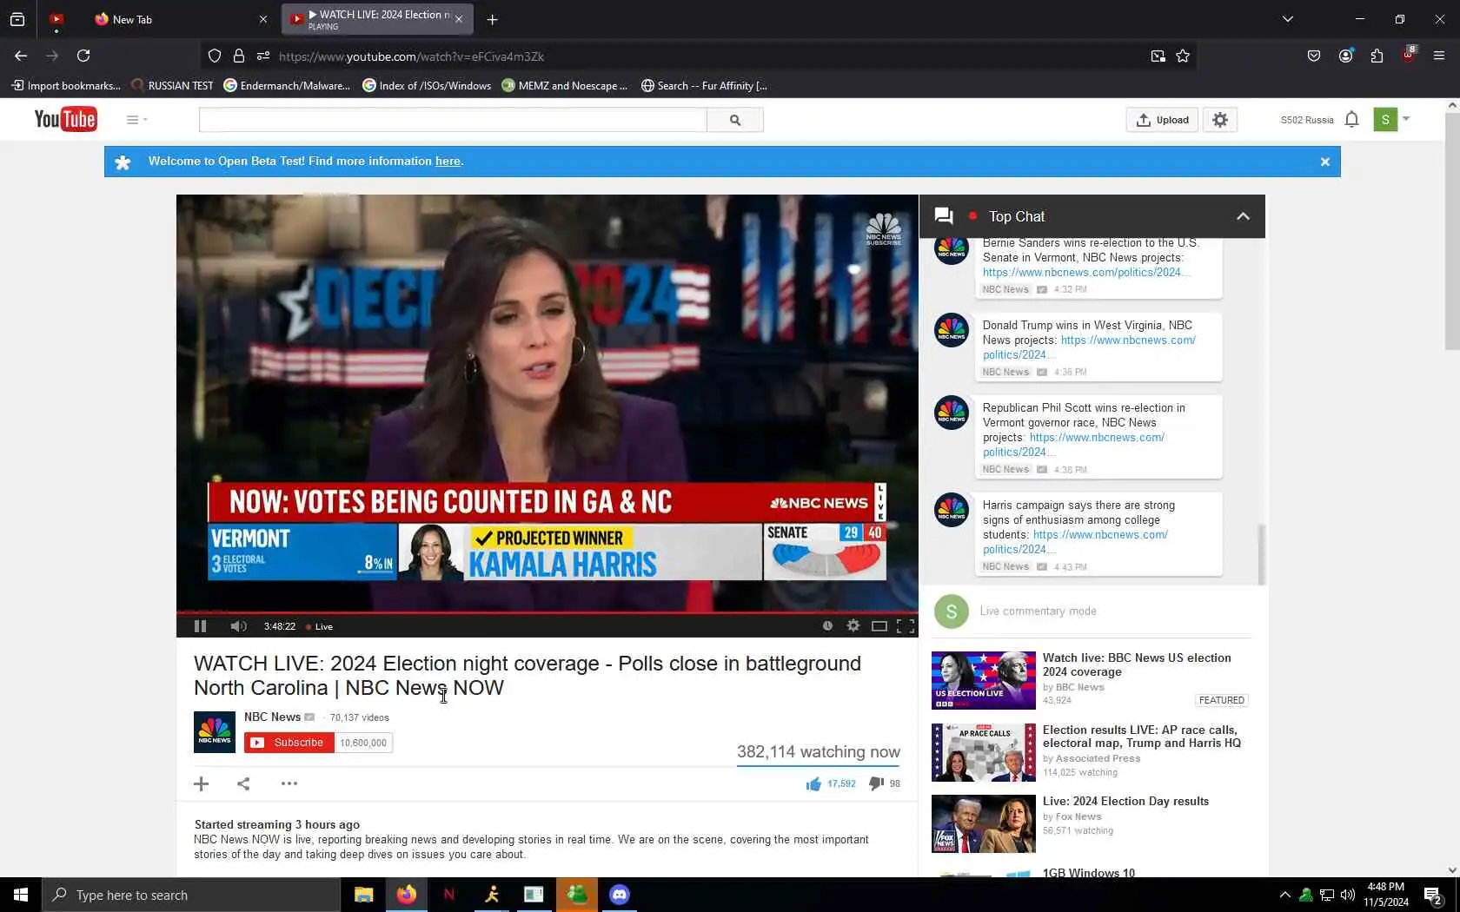Open the Phil Scott governor race link
The height and width of the screenshot is (912, 1460).
pyautogui.click(x=1074, y=445)
